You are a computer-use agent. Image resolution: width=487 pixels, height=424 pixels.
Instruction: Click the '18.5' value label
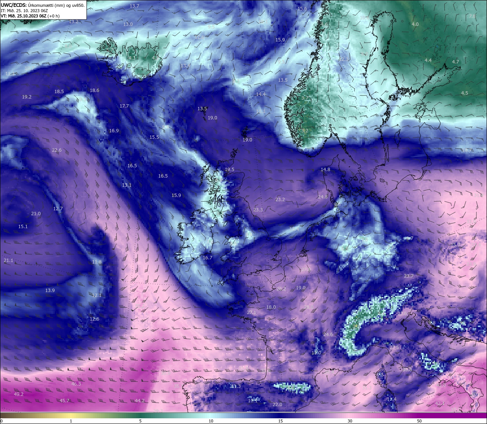59,92
